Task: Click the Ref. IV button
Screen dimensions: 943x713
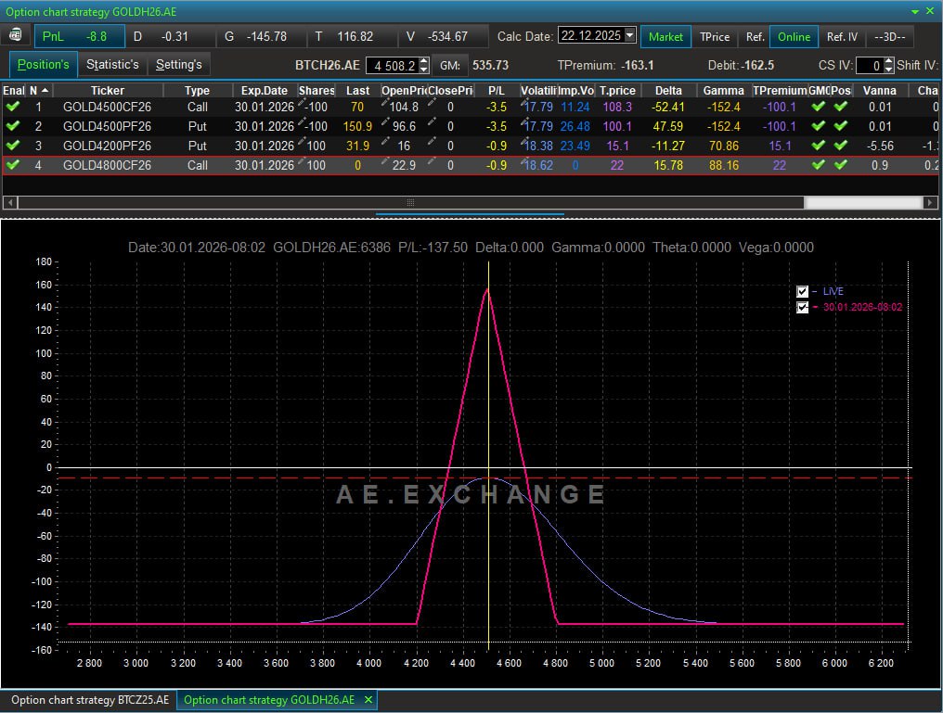Action: point(842,37)
